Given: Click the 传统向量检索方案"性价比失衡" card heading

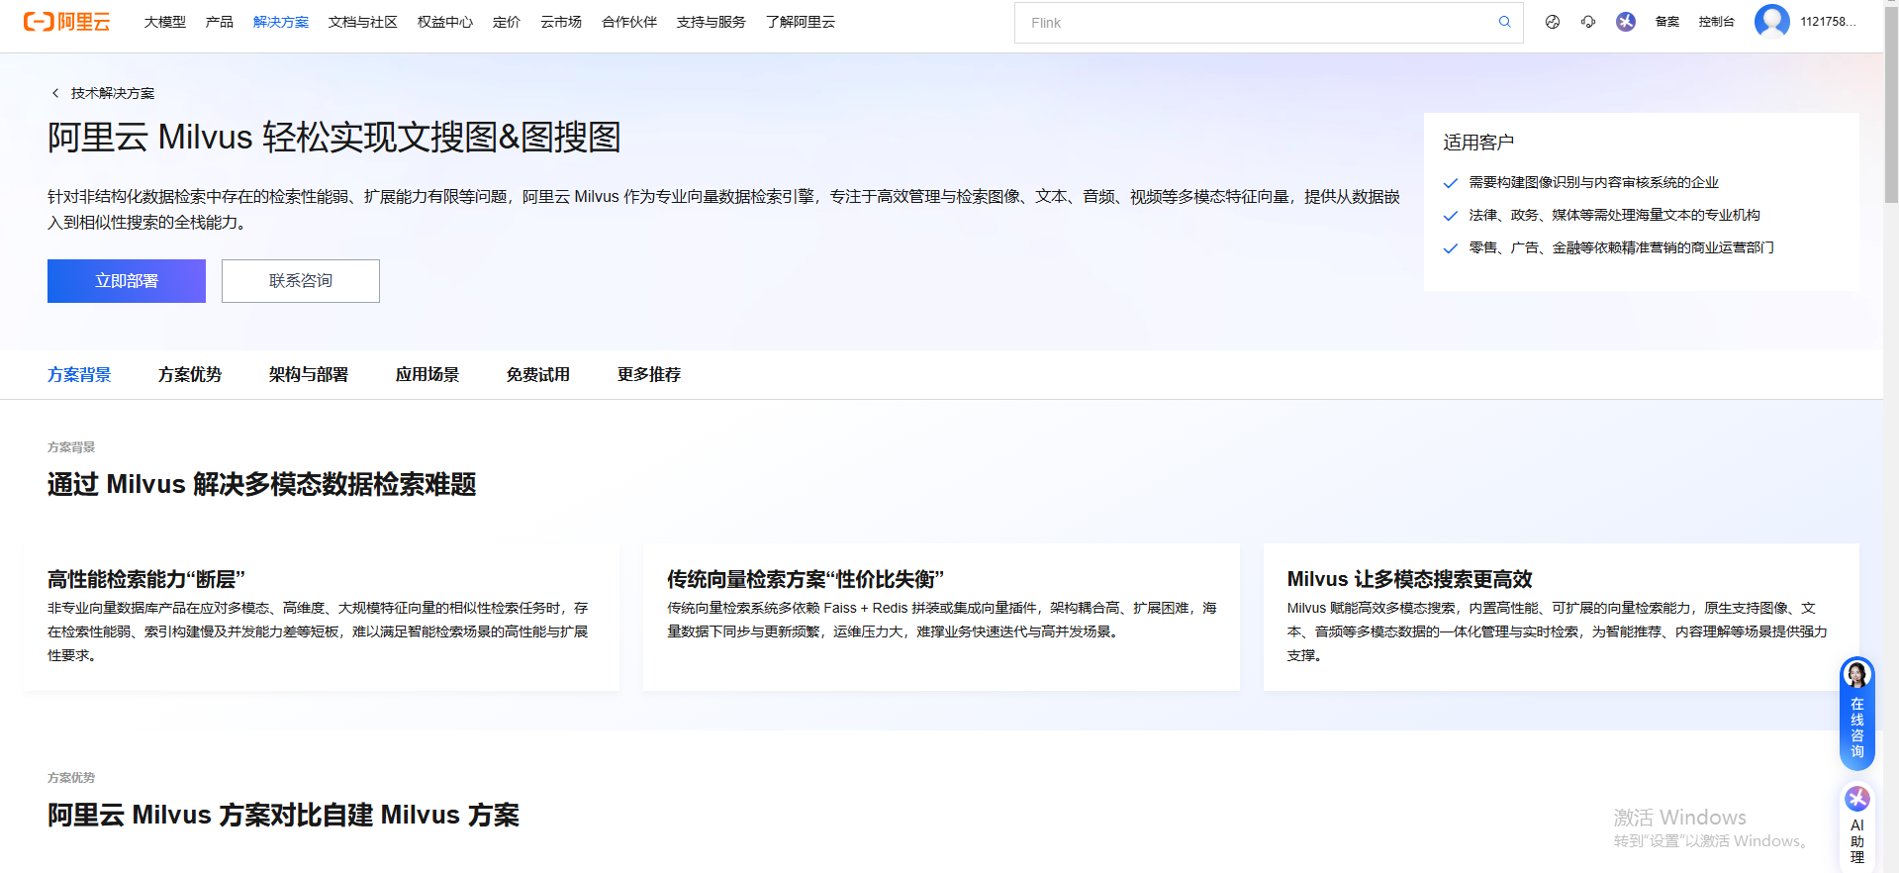Looking at the screenshot, I should pyautogui.click(x=806, y=579).
